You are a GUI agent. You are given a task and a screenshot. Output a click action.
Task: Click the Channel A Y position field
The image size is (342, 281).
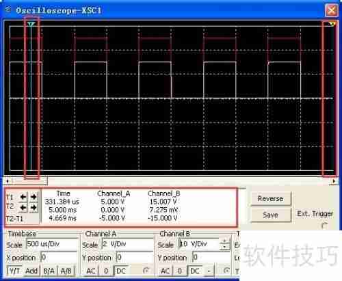point(135,258)
